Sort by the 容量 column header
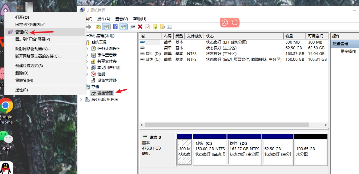The width and height of the screenshot is (359, 174). 295,36
